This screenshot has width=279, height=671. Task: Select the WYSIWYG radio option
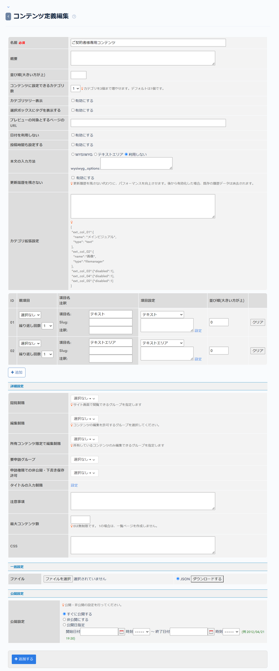click(73, 154)
